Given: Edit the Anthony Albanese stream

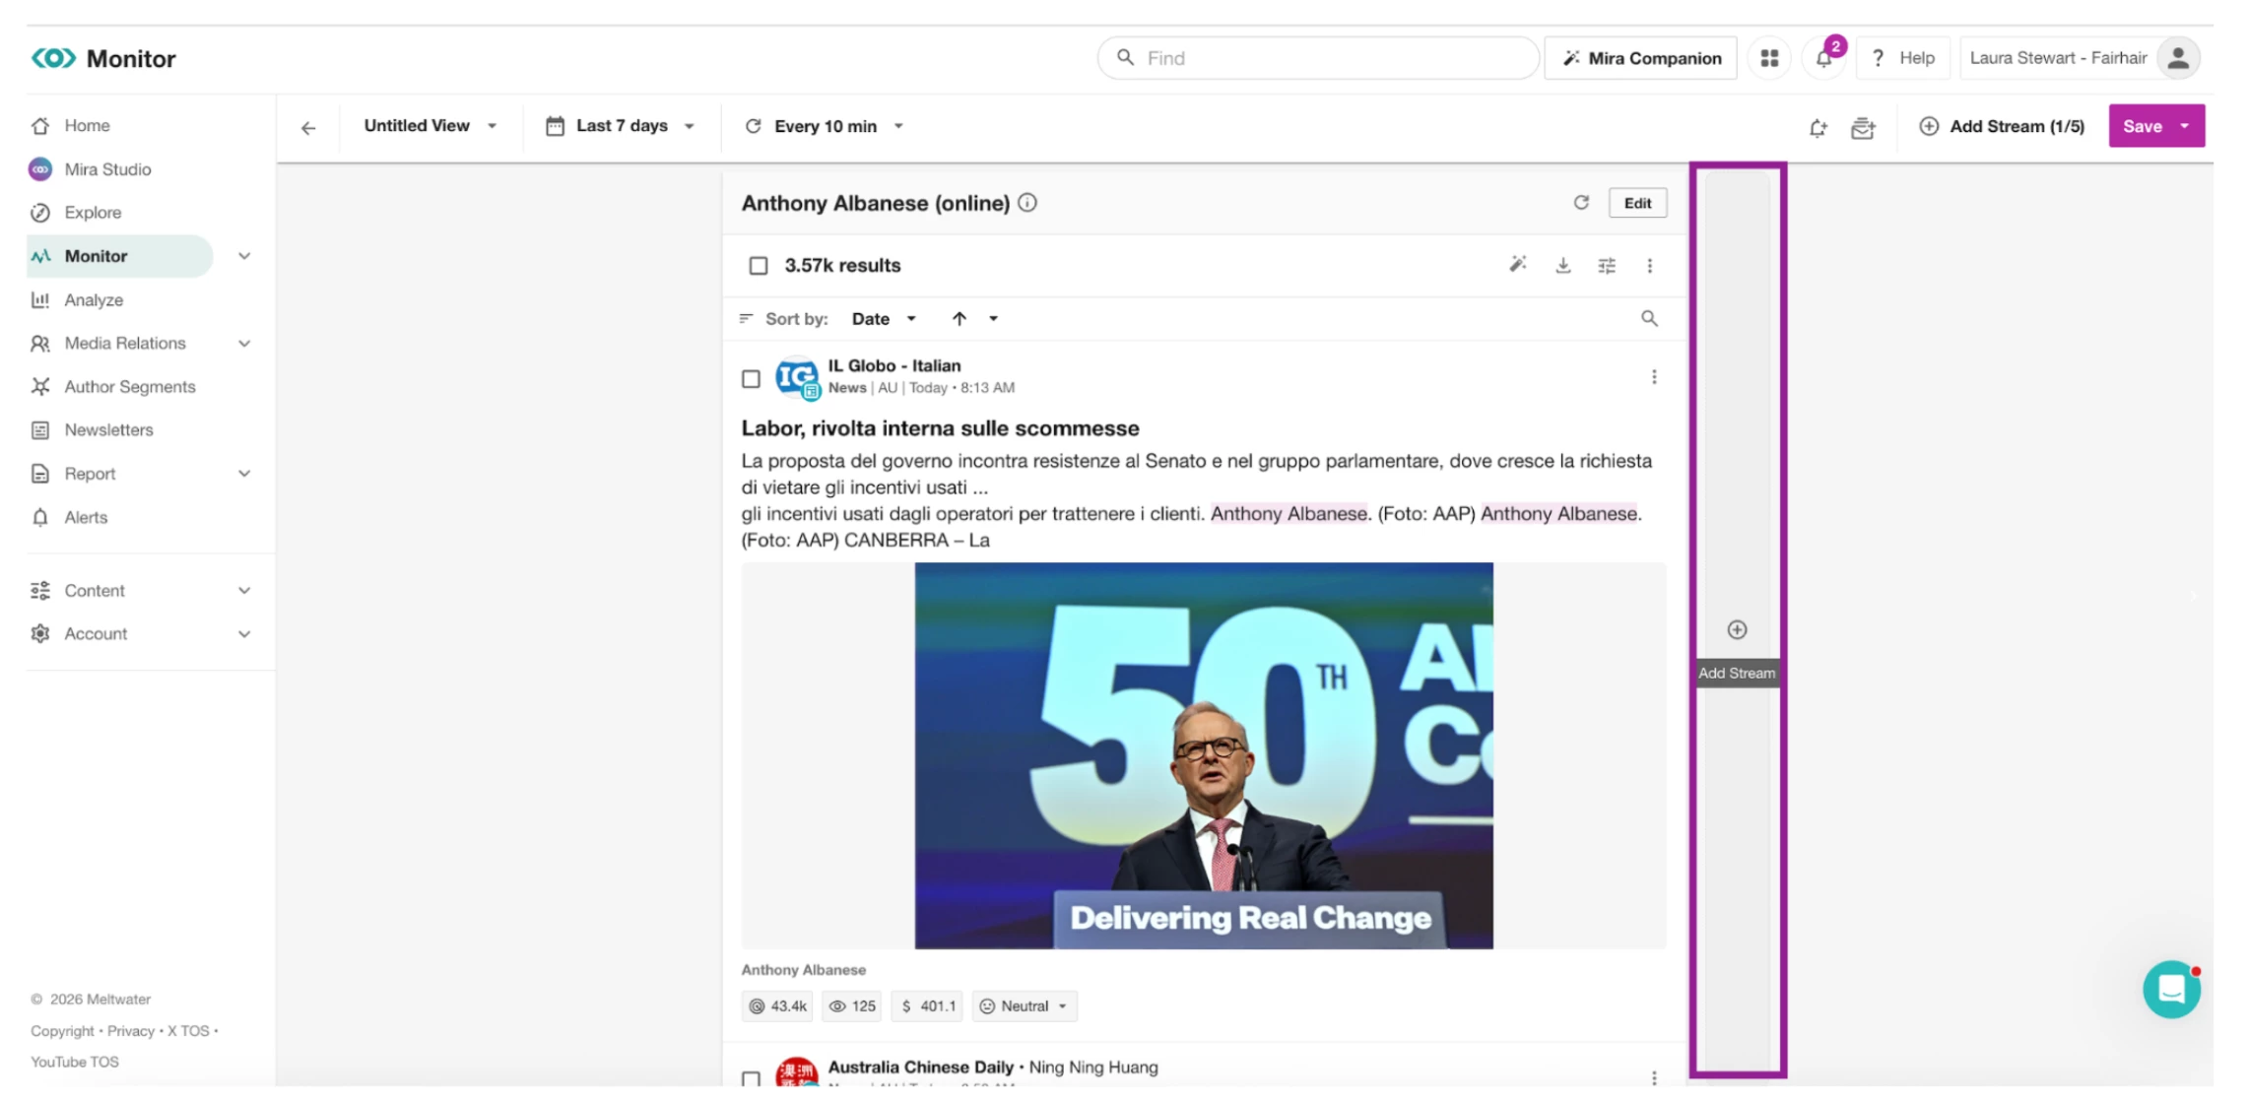Looking at the screenshot, I should coord(1637,203).
